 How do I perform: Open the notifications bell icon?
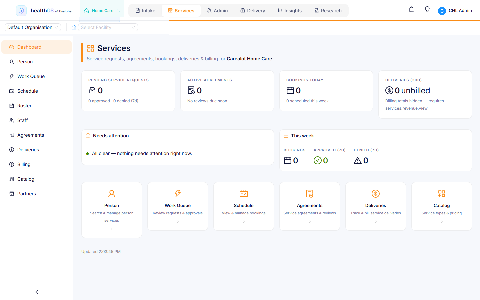click(x=411, y=10)
